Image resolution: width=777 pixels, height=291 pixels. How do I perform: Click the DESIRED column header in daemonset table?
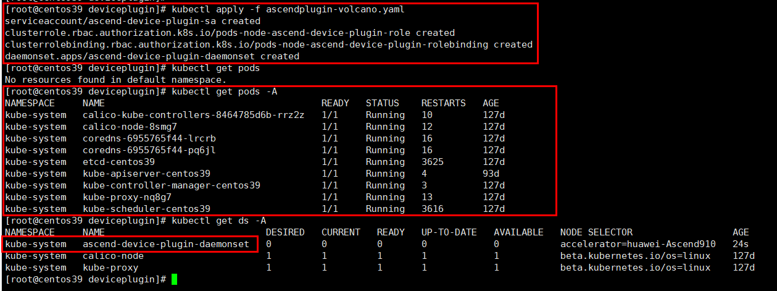285,232
